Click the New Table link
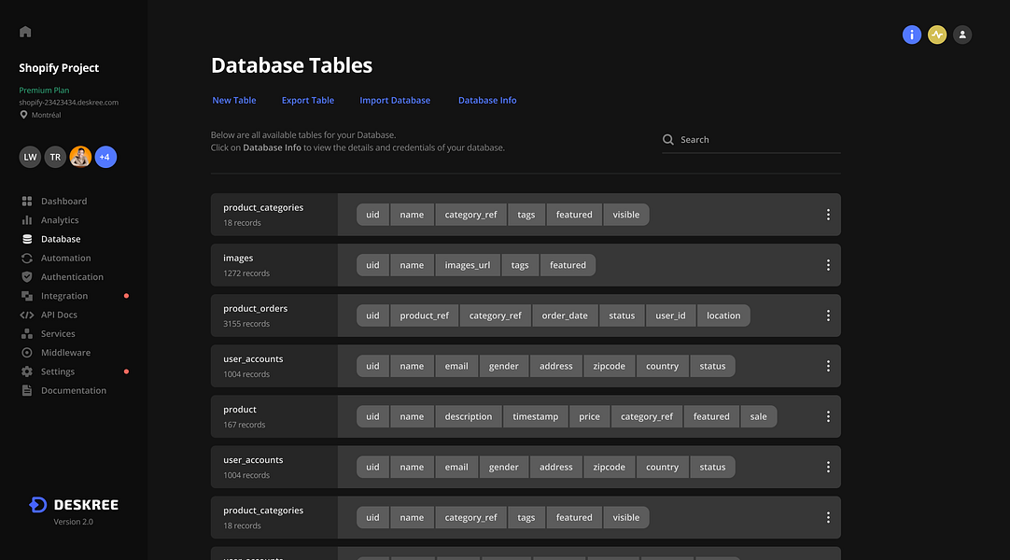This screenshot has height=560, width=1010. click(234, 101)
